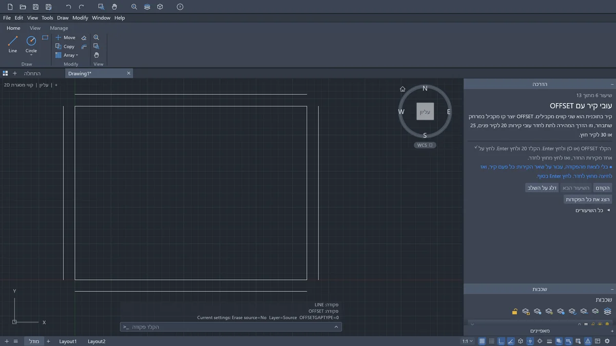Undo the last action
This screenshot has height=346, width=616.
click(x=69, y=7)
